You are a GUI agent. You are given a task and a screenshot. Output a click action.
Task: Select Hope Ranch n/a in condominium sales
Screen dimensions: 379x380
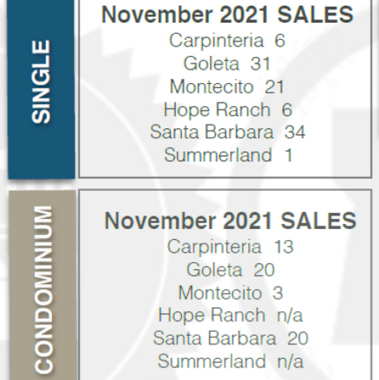tap(230, 316)
